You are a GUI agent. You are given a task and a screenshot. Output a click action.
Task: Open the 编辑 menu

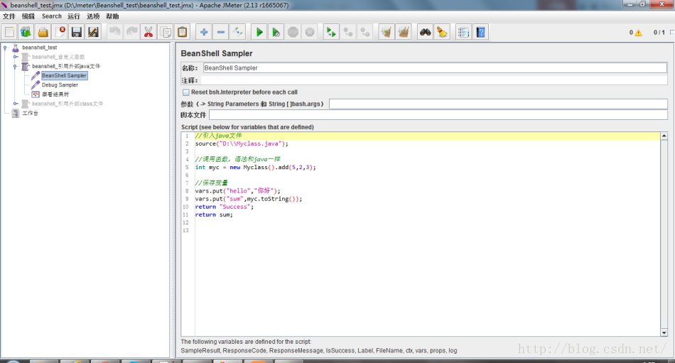click(28, 16)
